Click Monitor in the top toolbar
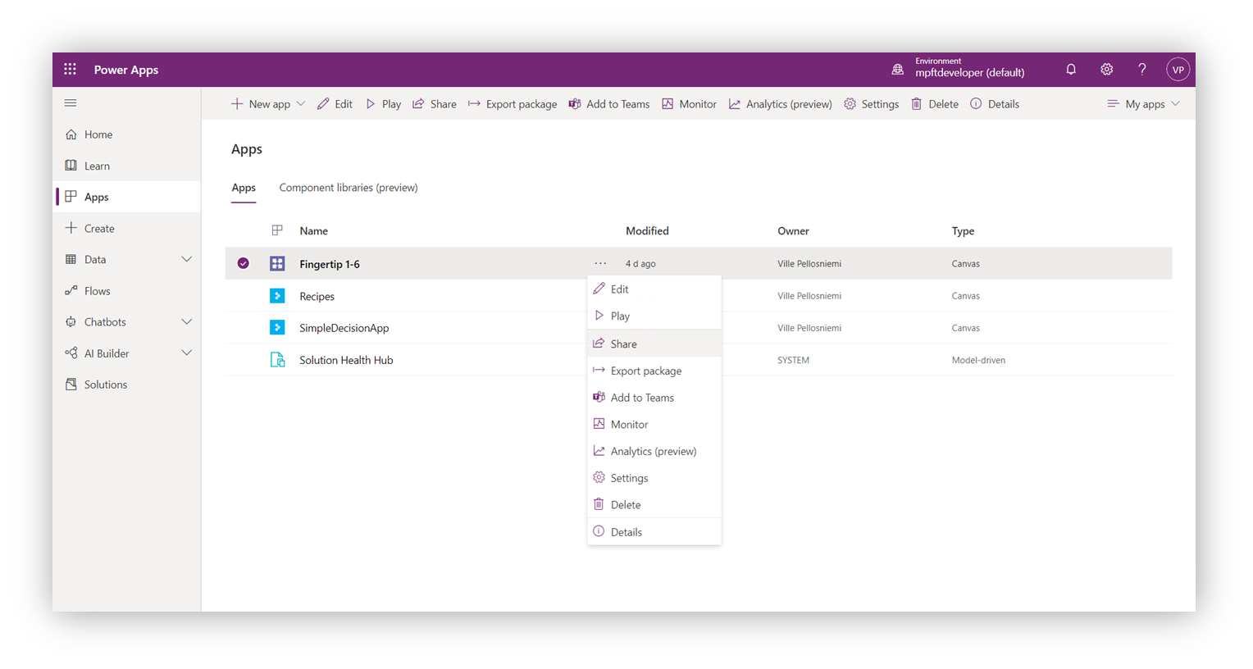 tap(689, 104)
